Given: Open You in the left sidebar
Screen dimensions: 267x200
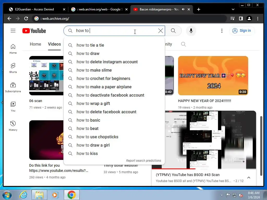Looking at the screenshot, I should 13,107.
